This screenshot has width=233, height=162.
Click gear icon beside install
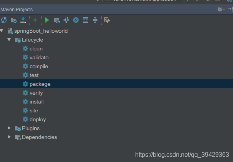click(25, 102)
